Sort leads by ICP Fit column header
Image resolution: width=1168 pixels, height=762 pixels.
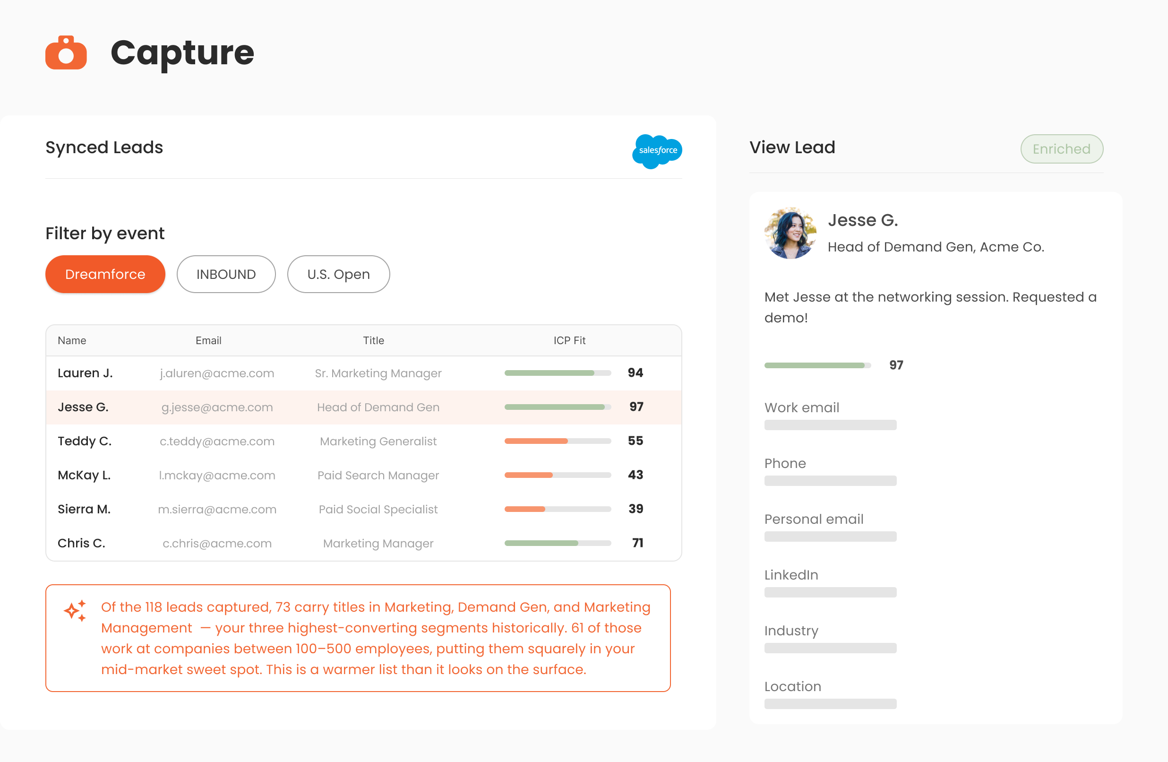(569, 340)
